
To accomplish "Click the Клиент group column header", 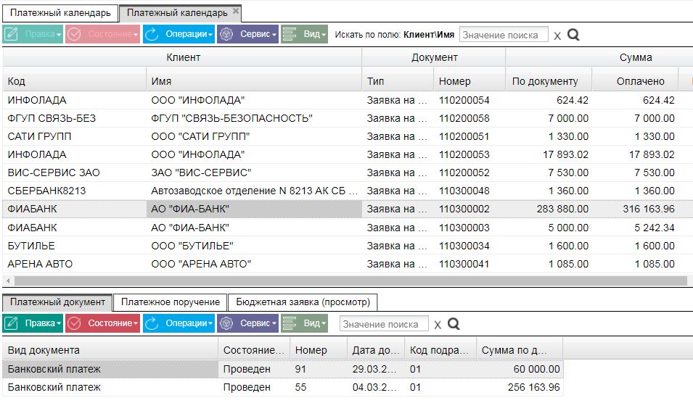I will [x=183, y=57].
